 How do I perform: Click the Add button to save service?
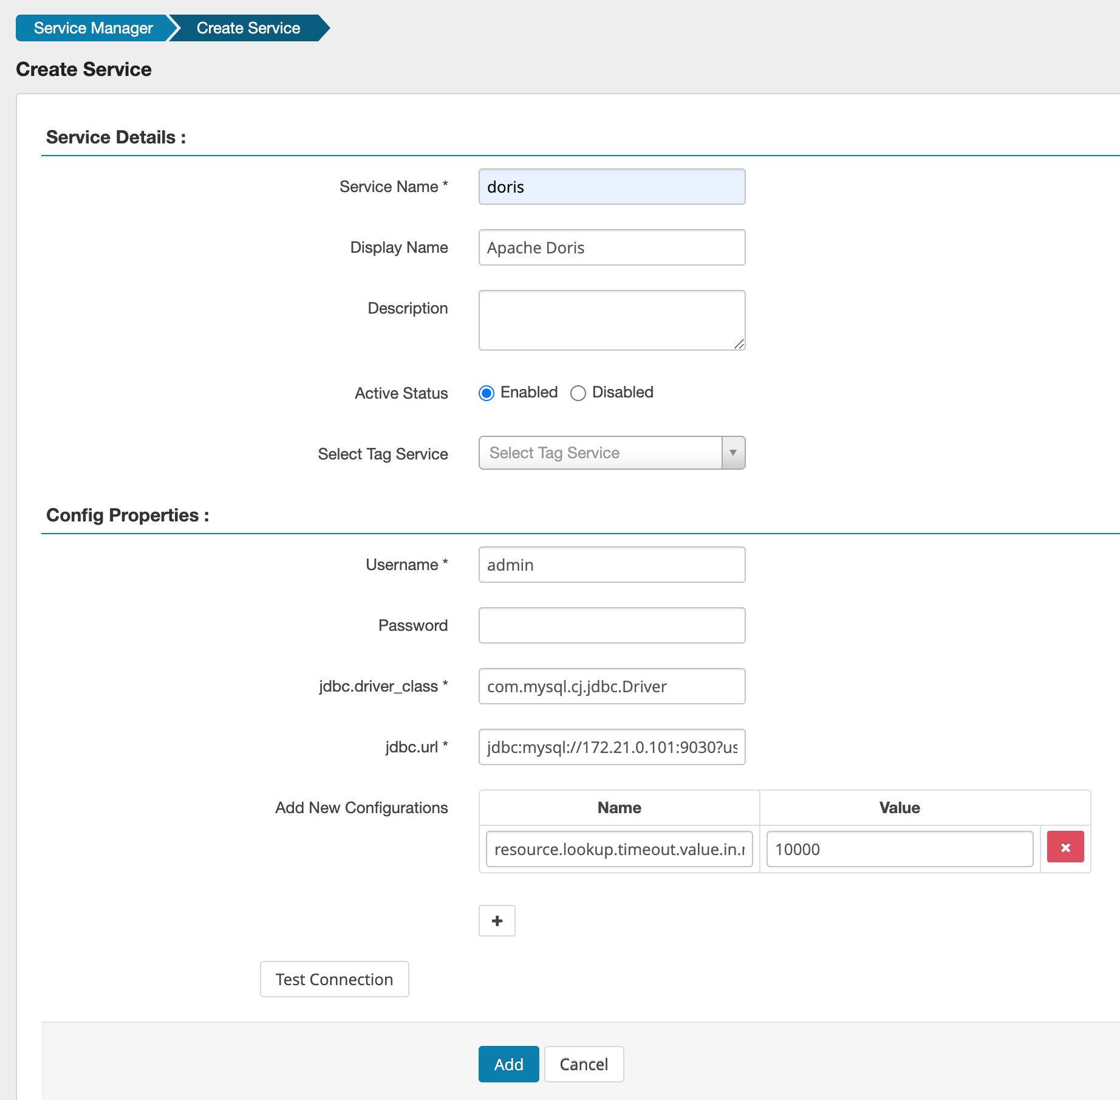[x=508, y=1064]
